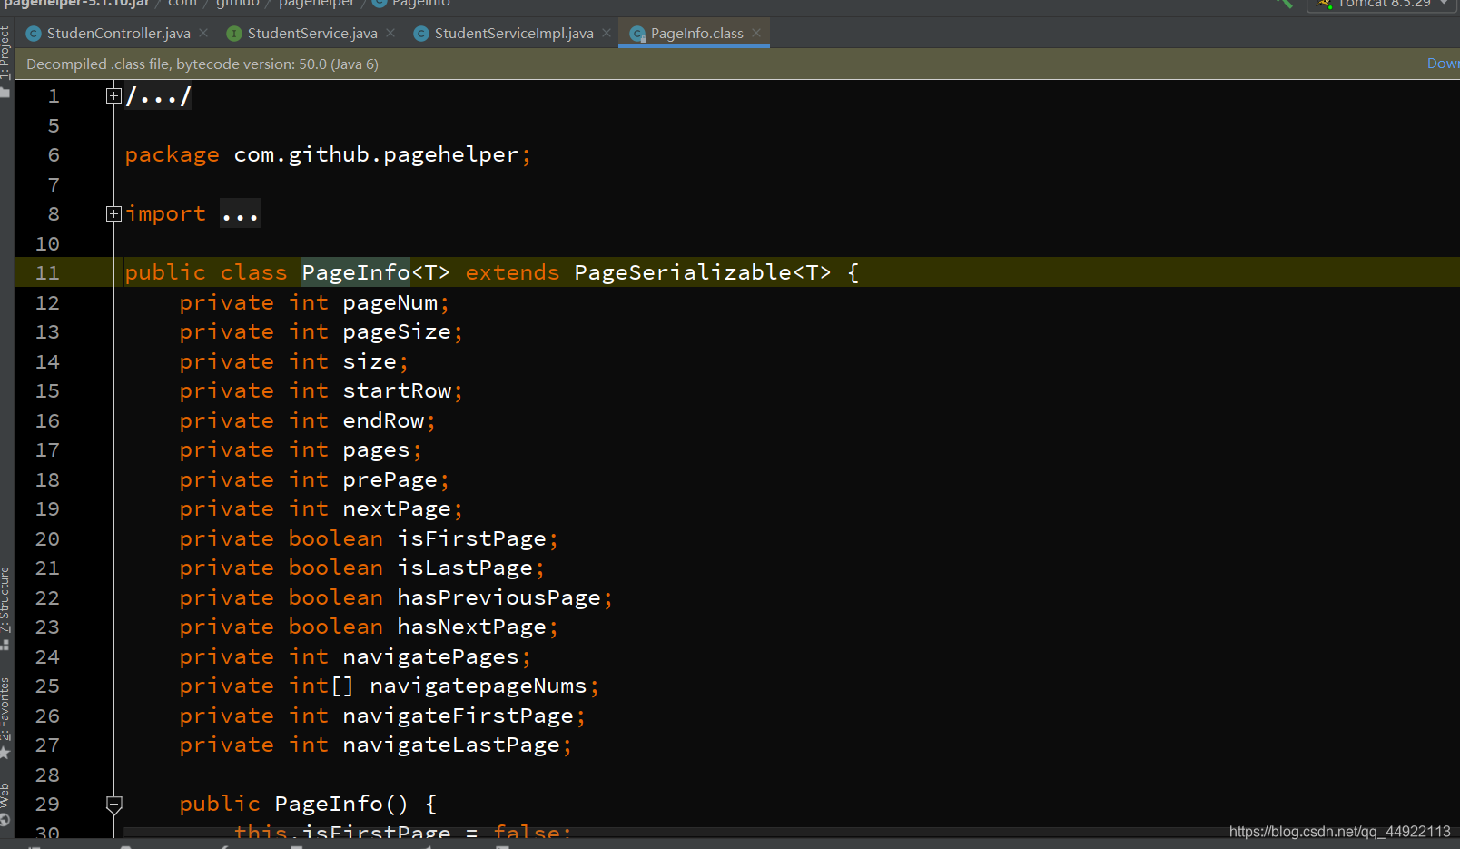
Task: Click the hasPreviousPage field name
Action: (x=498, y=598)
